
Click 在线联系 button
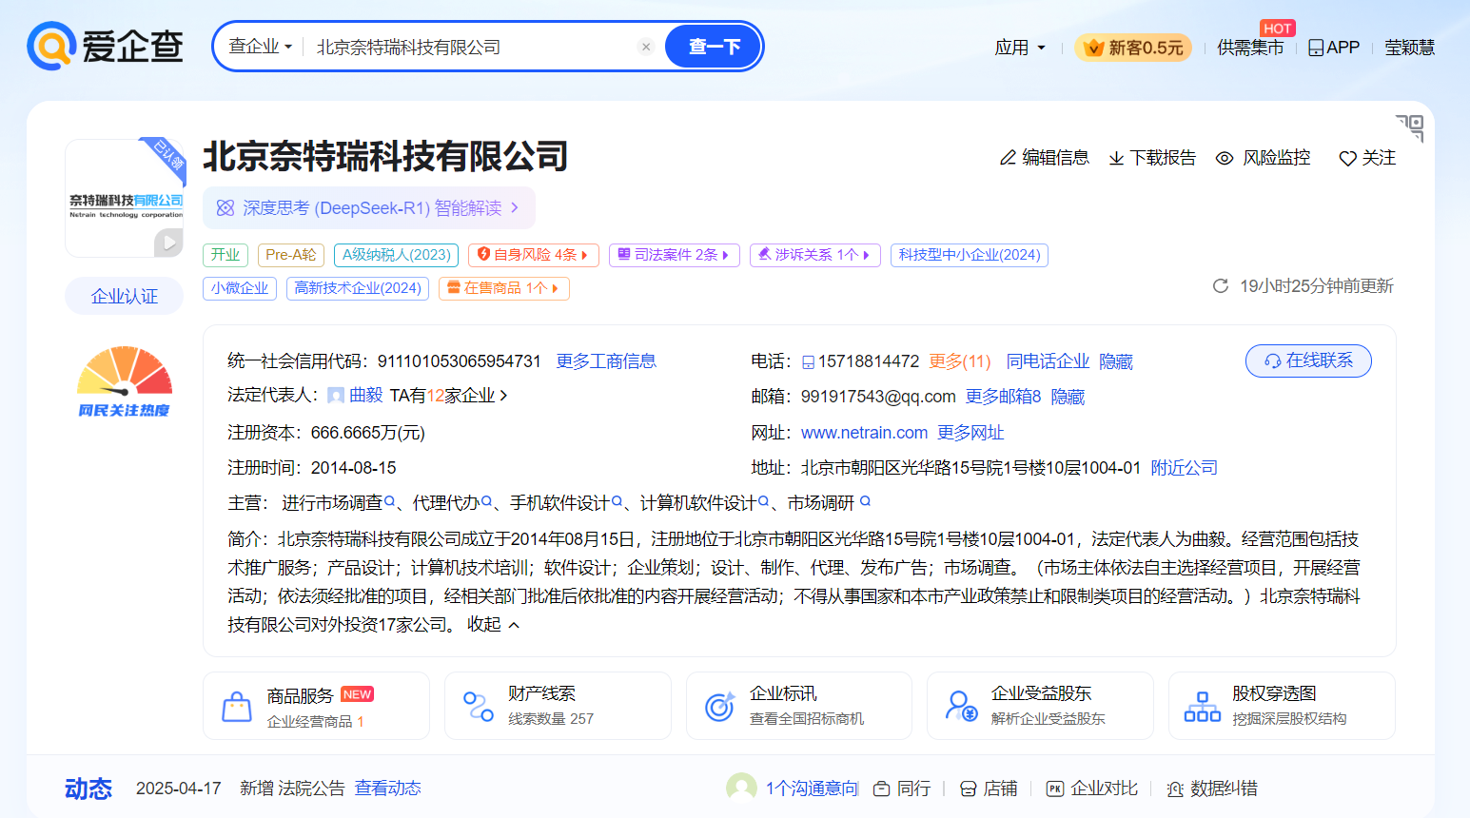tap(1308, 360)
